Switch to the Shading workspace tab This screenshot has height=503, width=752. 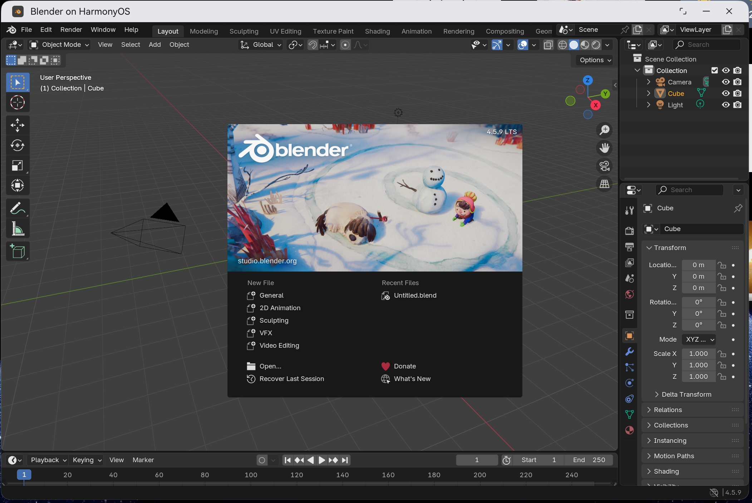378,31
